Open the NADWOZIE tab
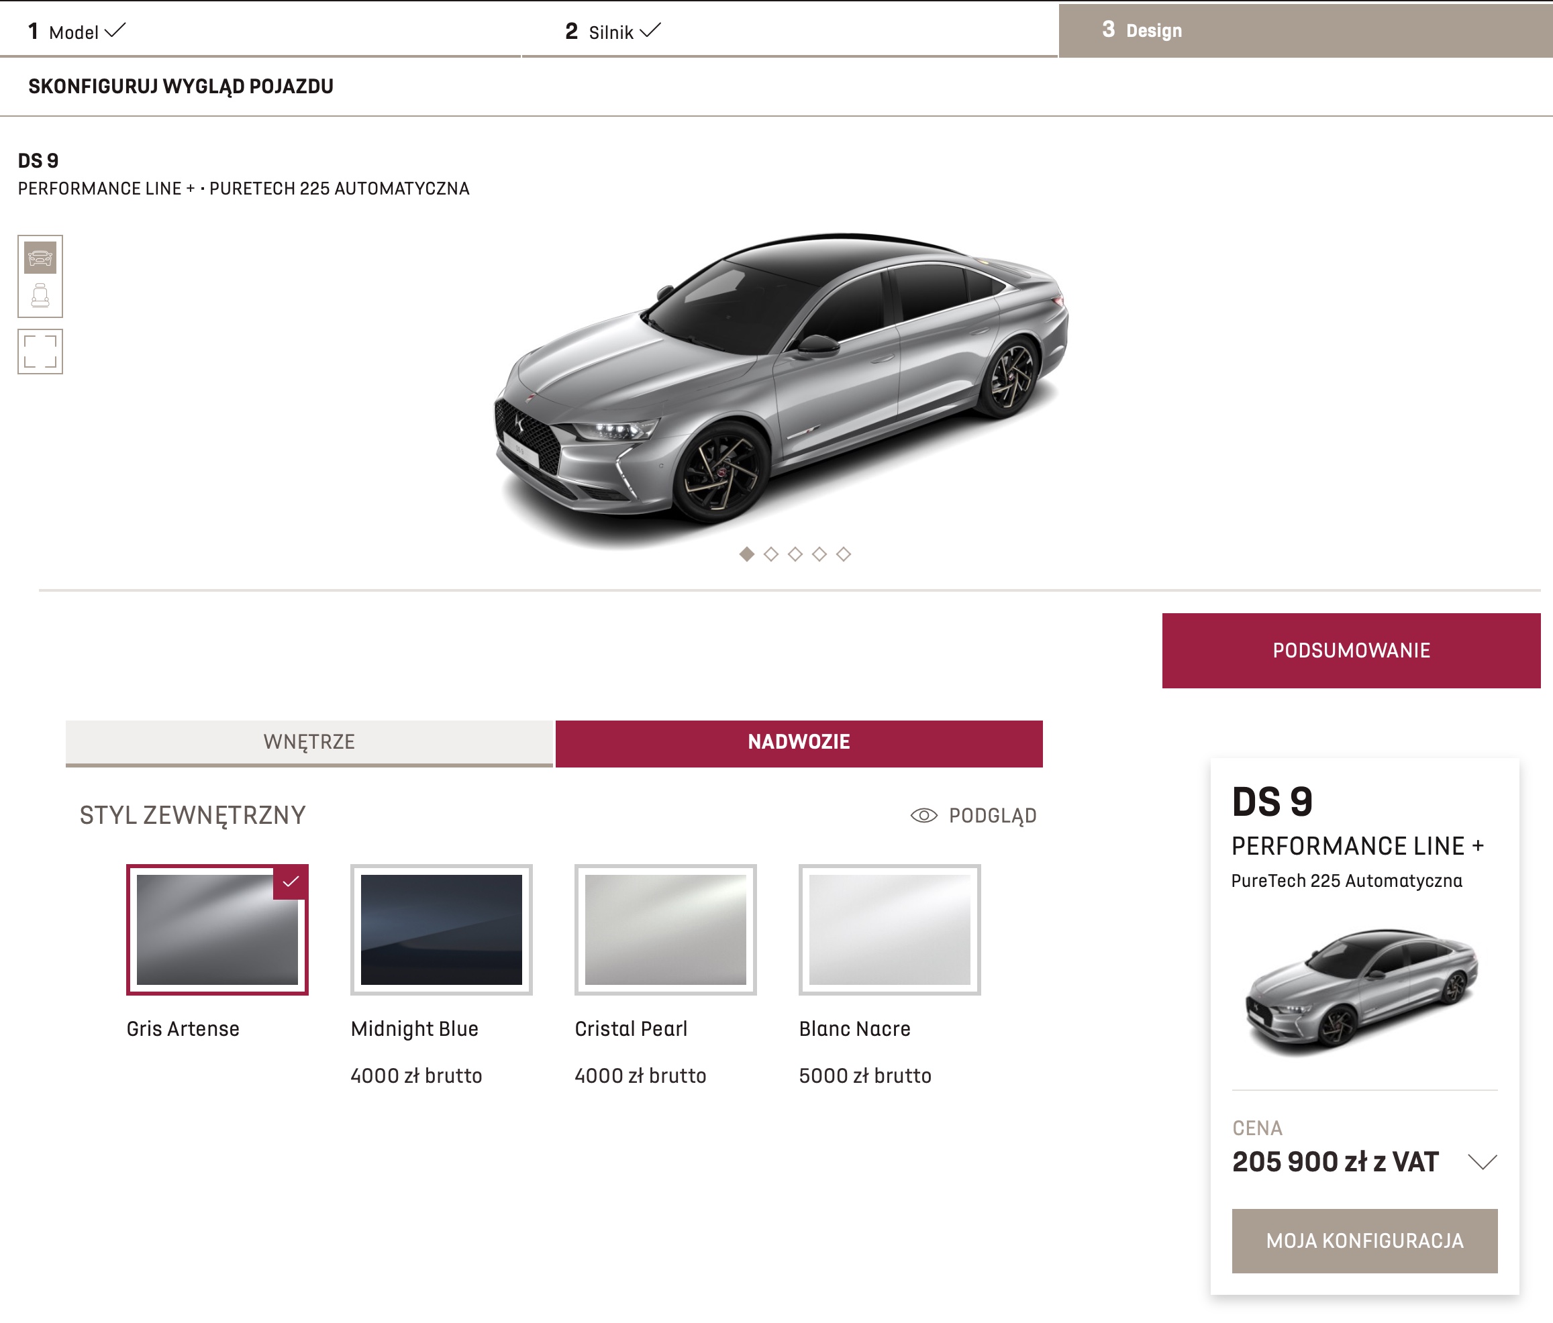The width and height of the screenshot is (1553, 1323). coord(799,743)
